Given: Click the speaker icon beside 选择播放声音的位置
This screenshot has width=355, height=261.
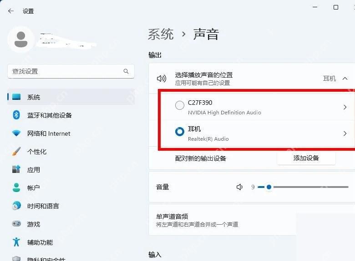Looking at the screenshot, I should [162, 79].
